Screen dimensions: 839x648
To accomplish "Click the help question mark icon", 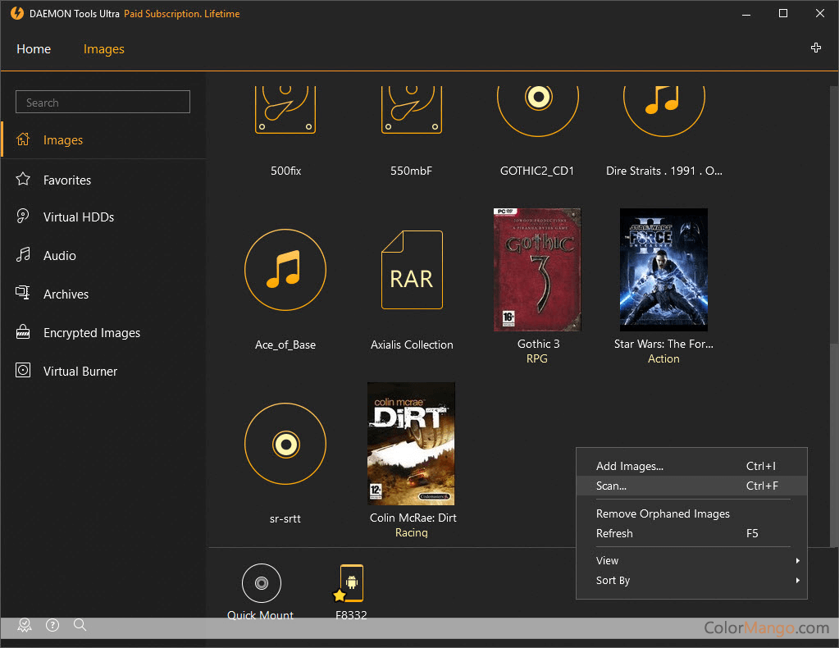I will click(52, 625).
